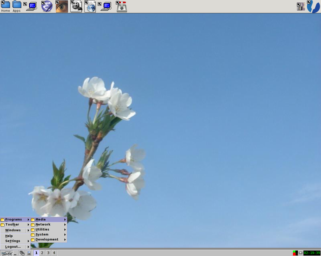Expand the Utilities submenu arrow
This screenshot has width=321, height=256.
[65, 229]
